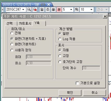Image resolution: width=111 pixels, height=101 pixels.
Task: Click the magnifier search icon in toolbar
Action: [29, 9]
